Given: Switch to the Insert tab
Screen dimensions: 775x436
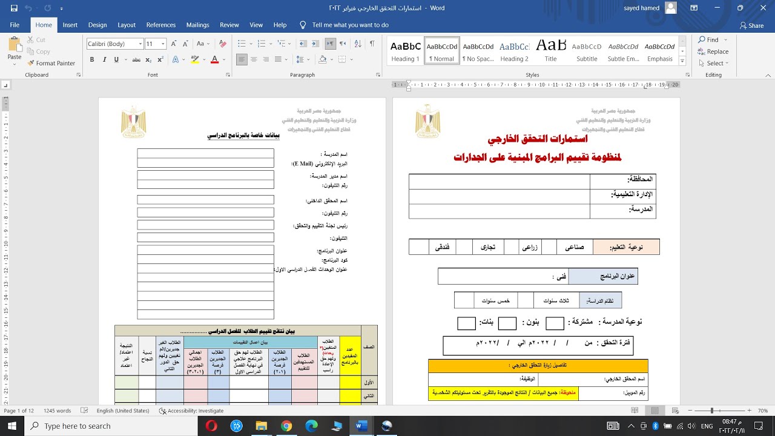Looking at the screenshot, I should 70,25.
